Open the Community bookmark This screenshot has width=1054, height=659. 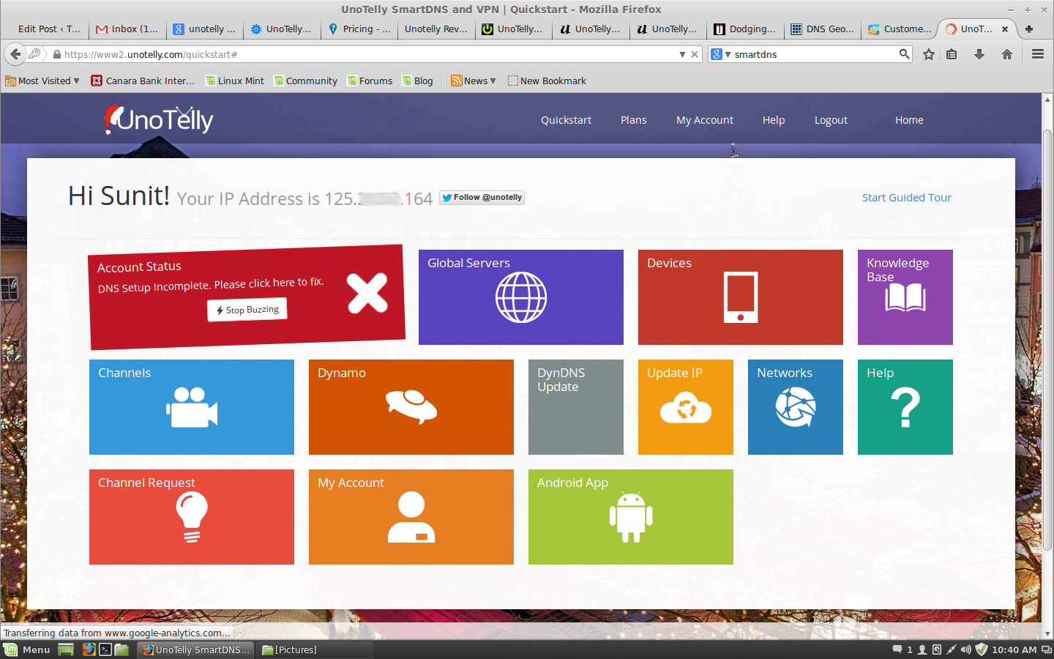pos(306,81)
